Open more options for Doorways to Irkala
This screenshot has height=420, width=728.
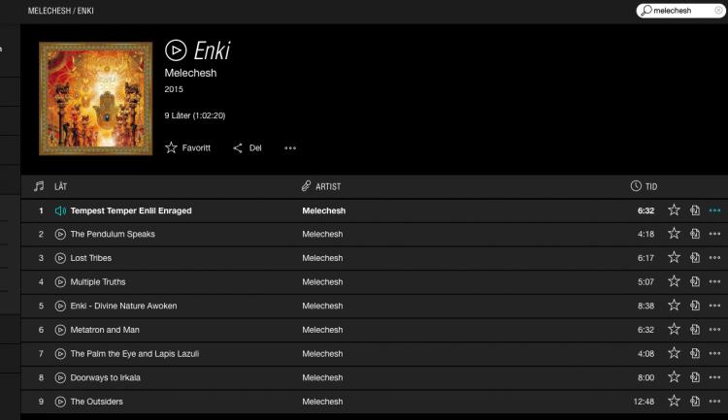(x=714, y=377)
